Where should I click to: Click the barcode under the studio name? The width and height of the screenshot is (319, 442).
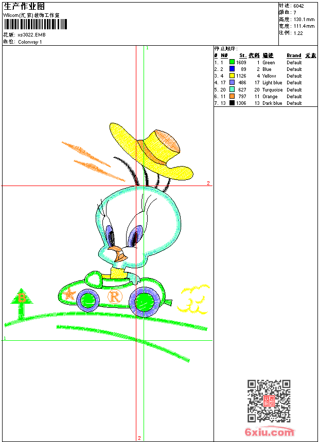click(36, 24)
